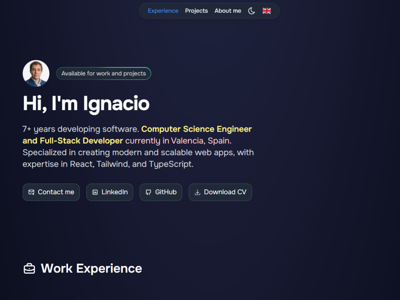
Task: Click Ignacio's profile photo
Action: point(36,74)
